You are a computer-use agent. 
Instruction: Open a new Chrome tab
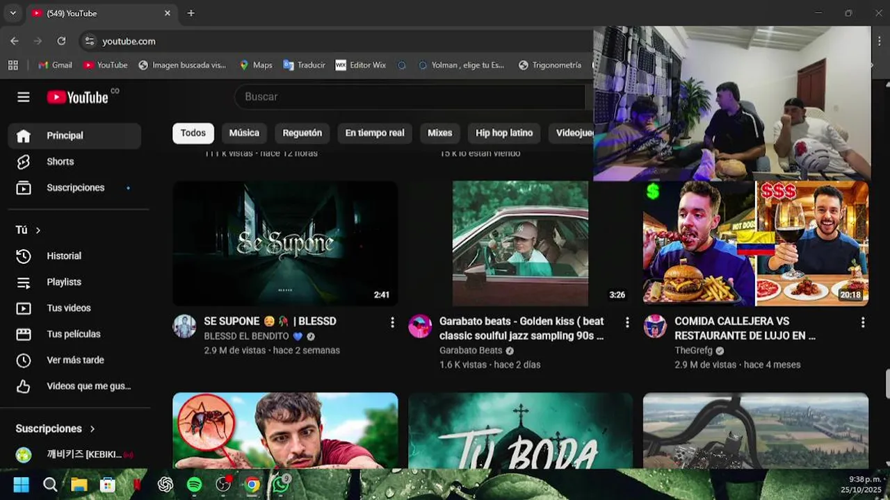coord(191,13)
